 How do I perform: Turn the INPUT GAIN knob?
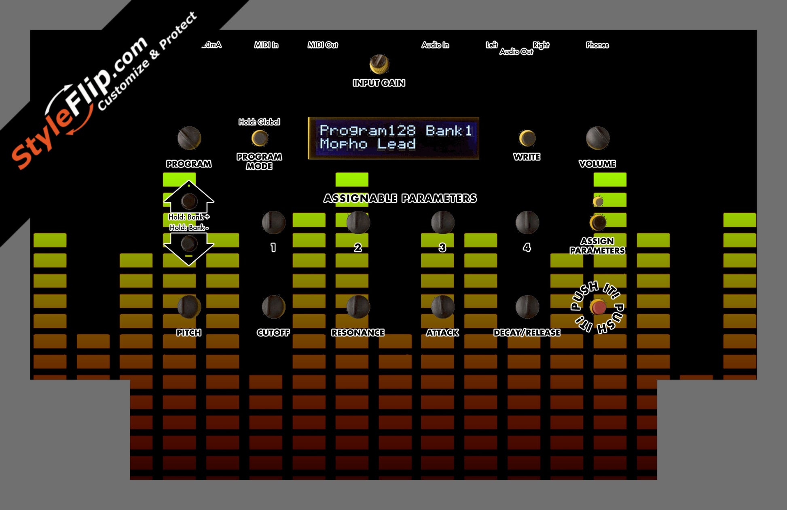click(x=379, y=64)
